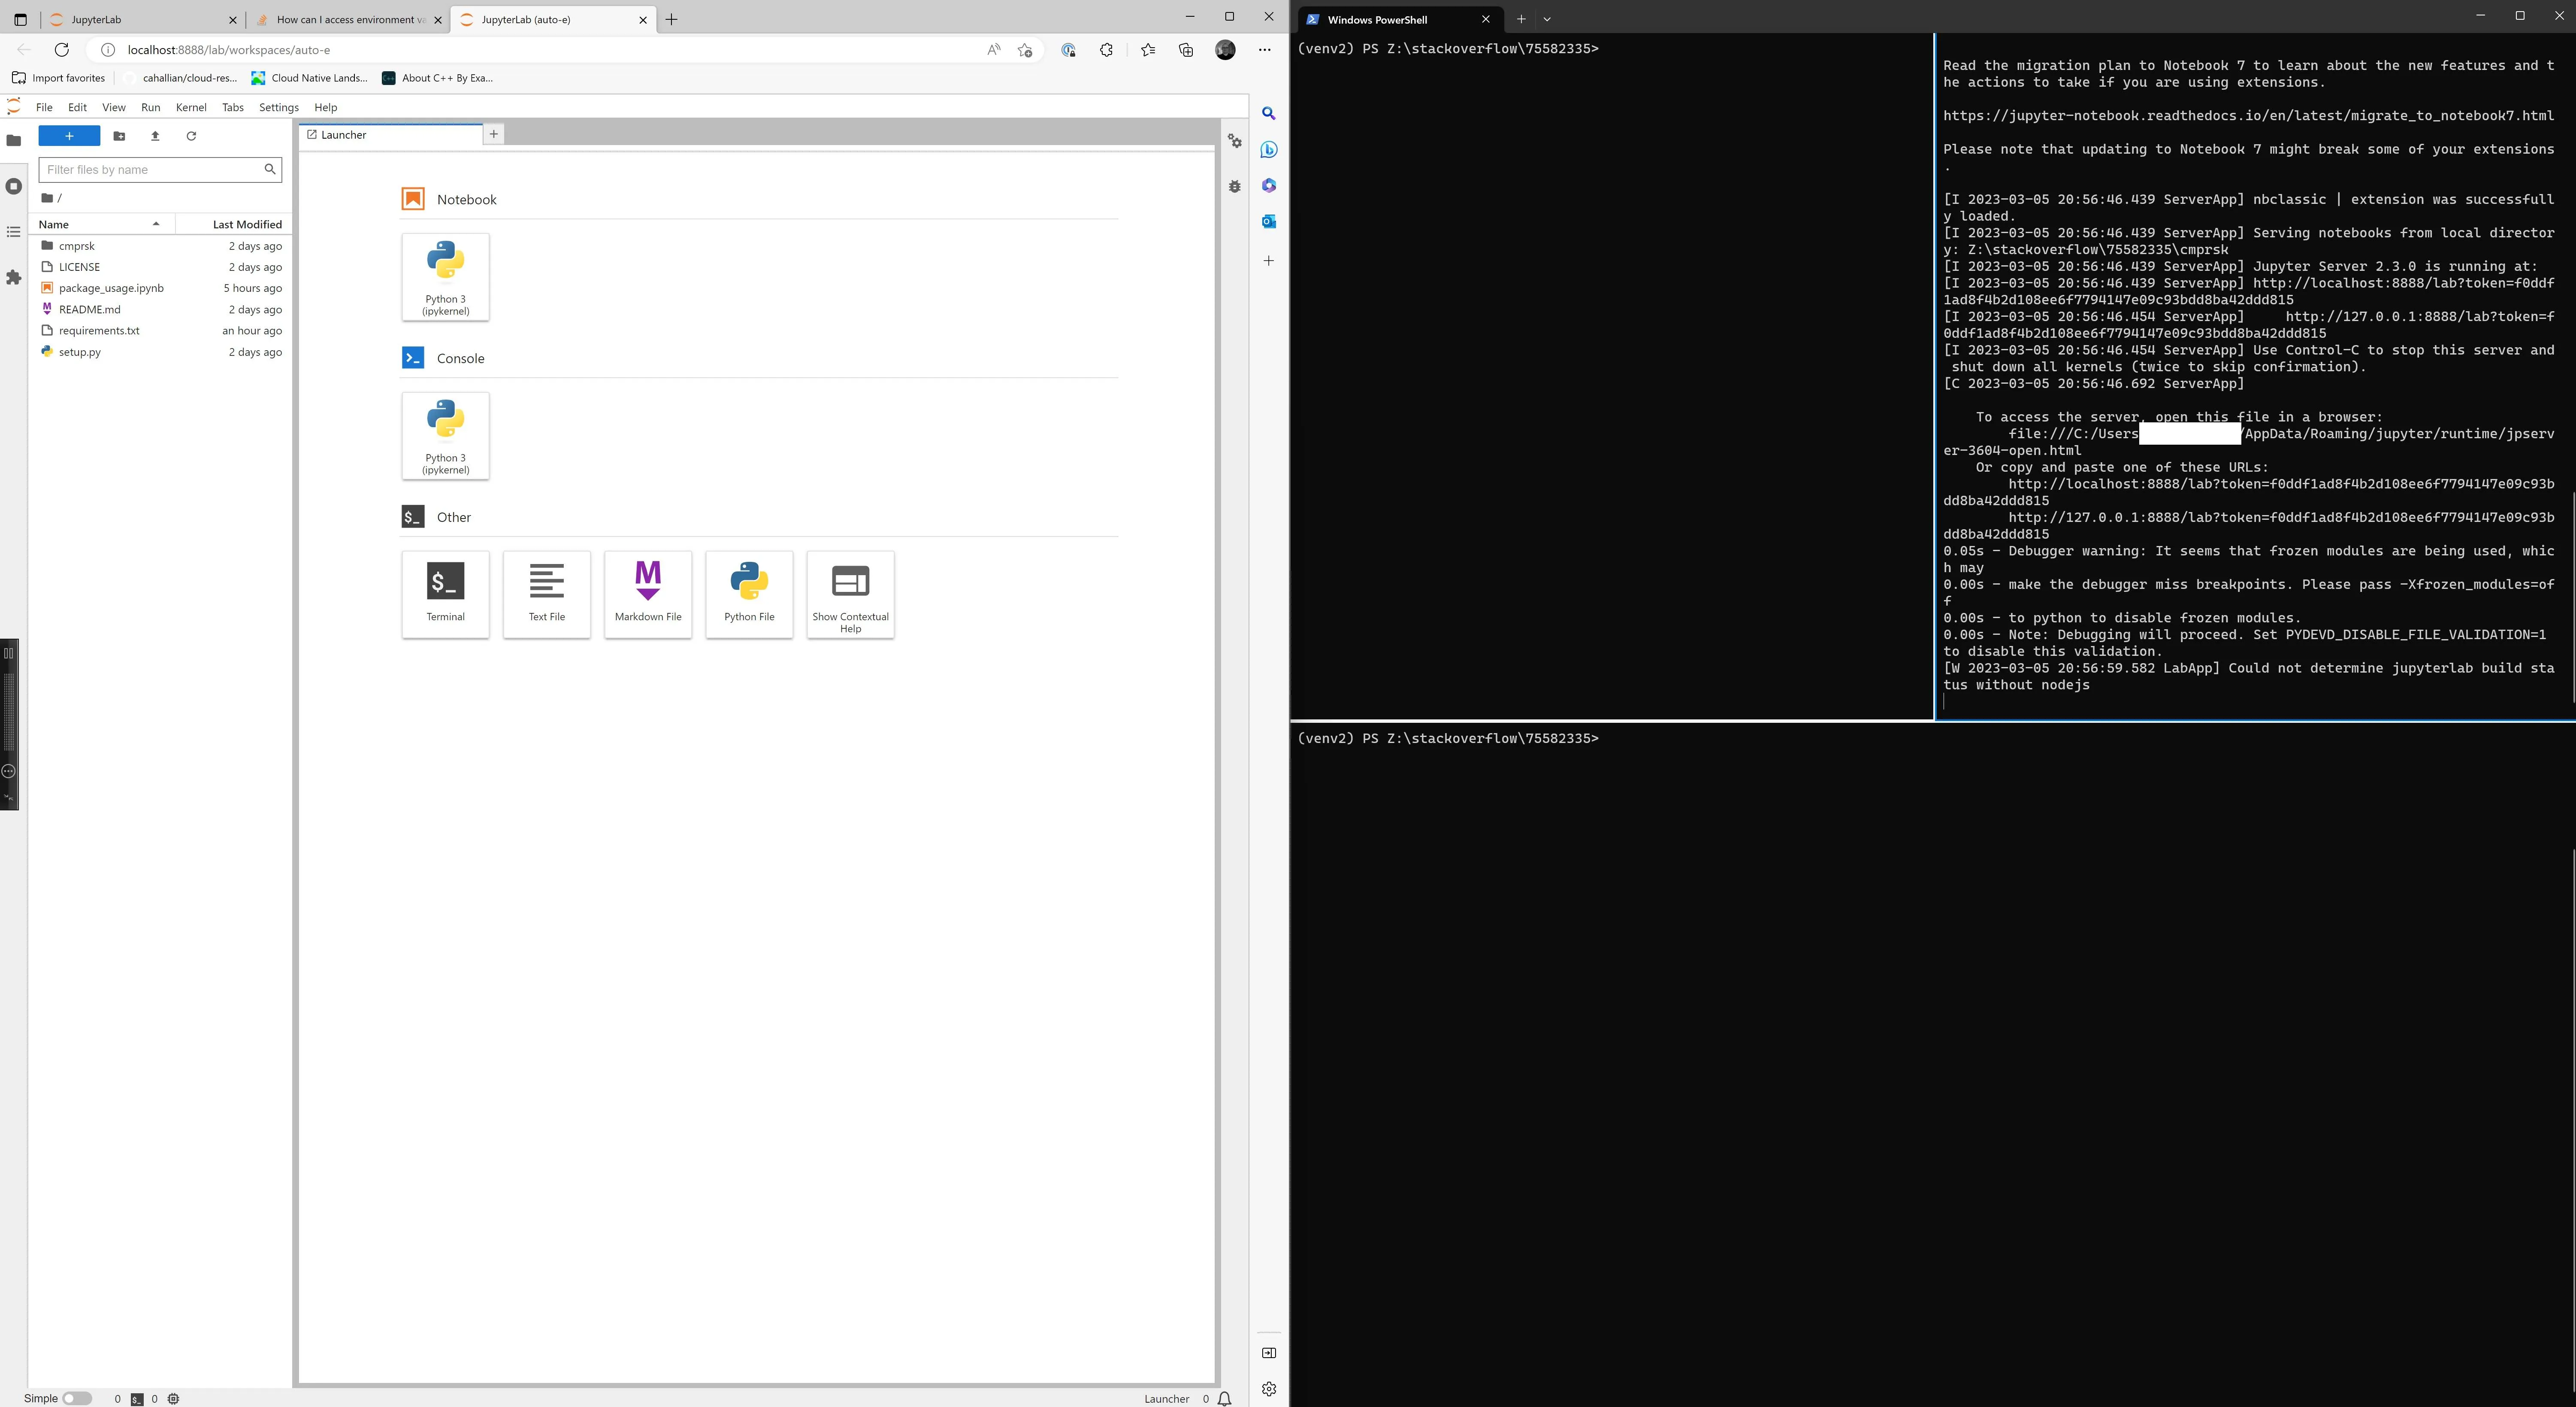This screenshot has width=2576, height=1407.
Task: Switch to the 'How can I access environment' tab
Action: (344, 19)
